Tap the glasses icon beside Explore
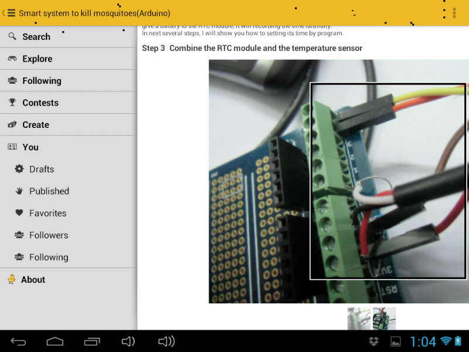The width and height of the screenshot is (469, 352). pos(12,58)
